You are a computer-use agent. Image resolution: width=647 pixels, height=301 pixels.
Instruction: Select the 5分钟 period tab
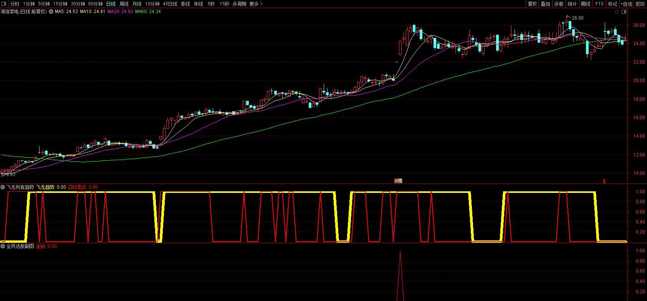pyautogui.click(x=44, y=4)
